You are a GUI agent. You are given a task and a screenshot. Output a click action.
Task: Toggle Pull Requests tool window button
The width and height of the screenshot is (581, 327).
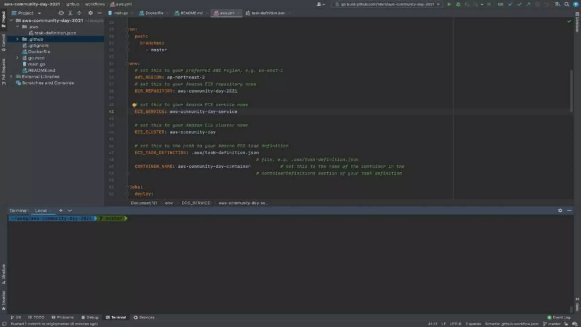click(x=3, y=72)
